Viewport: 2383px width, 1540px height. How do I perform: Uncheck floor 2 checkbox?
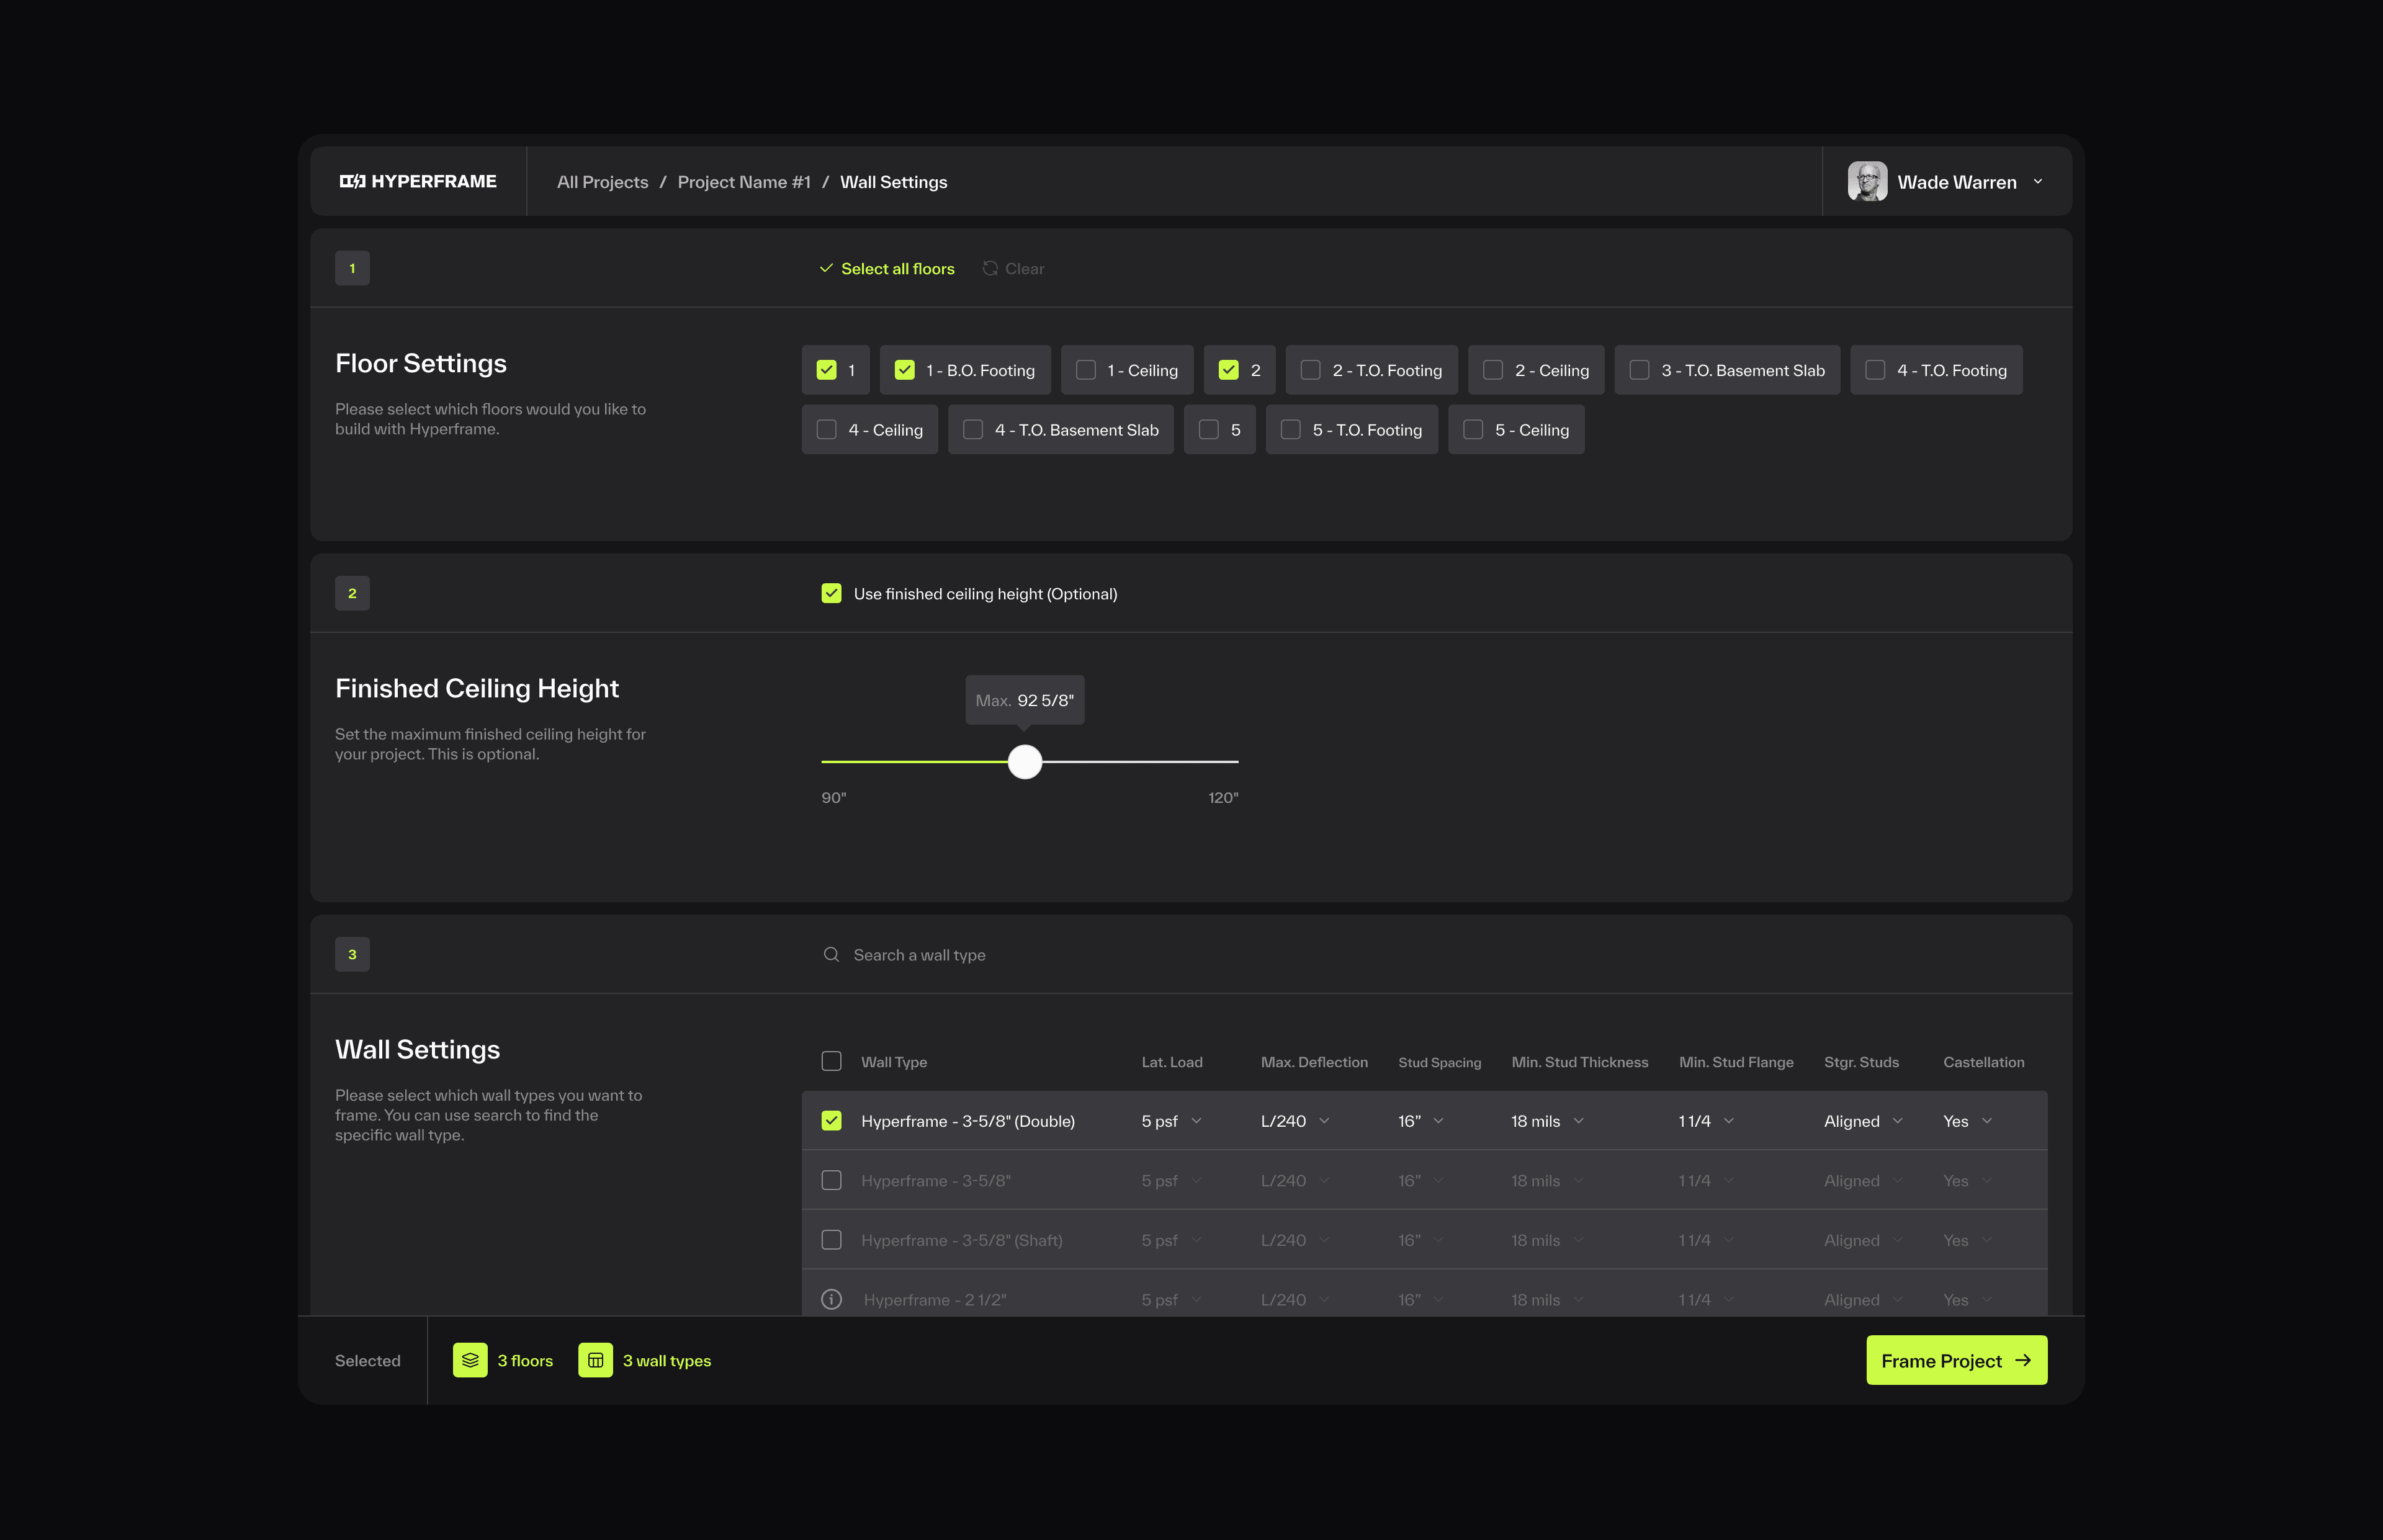point(1229,370)
